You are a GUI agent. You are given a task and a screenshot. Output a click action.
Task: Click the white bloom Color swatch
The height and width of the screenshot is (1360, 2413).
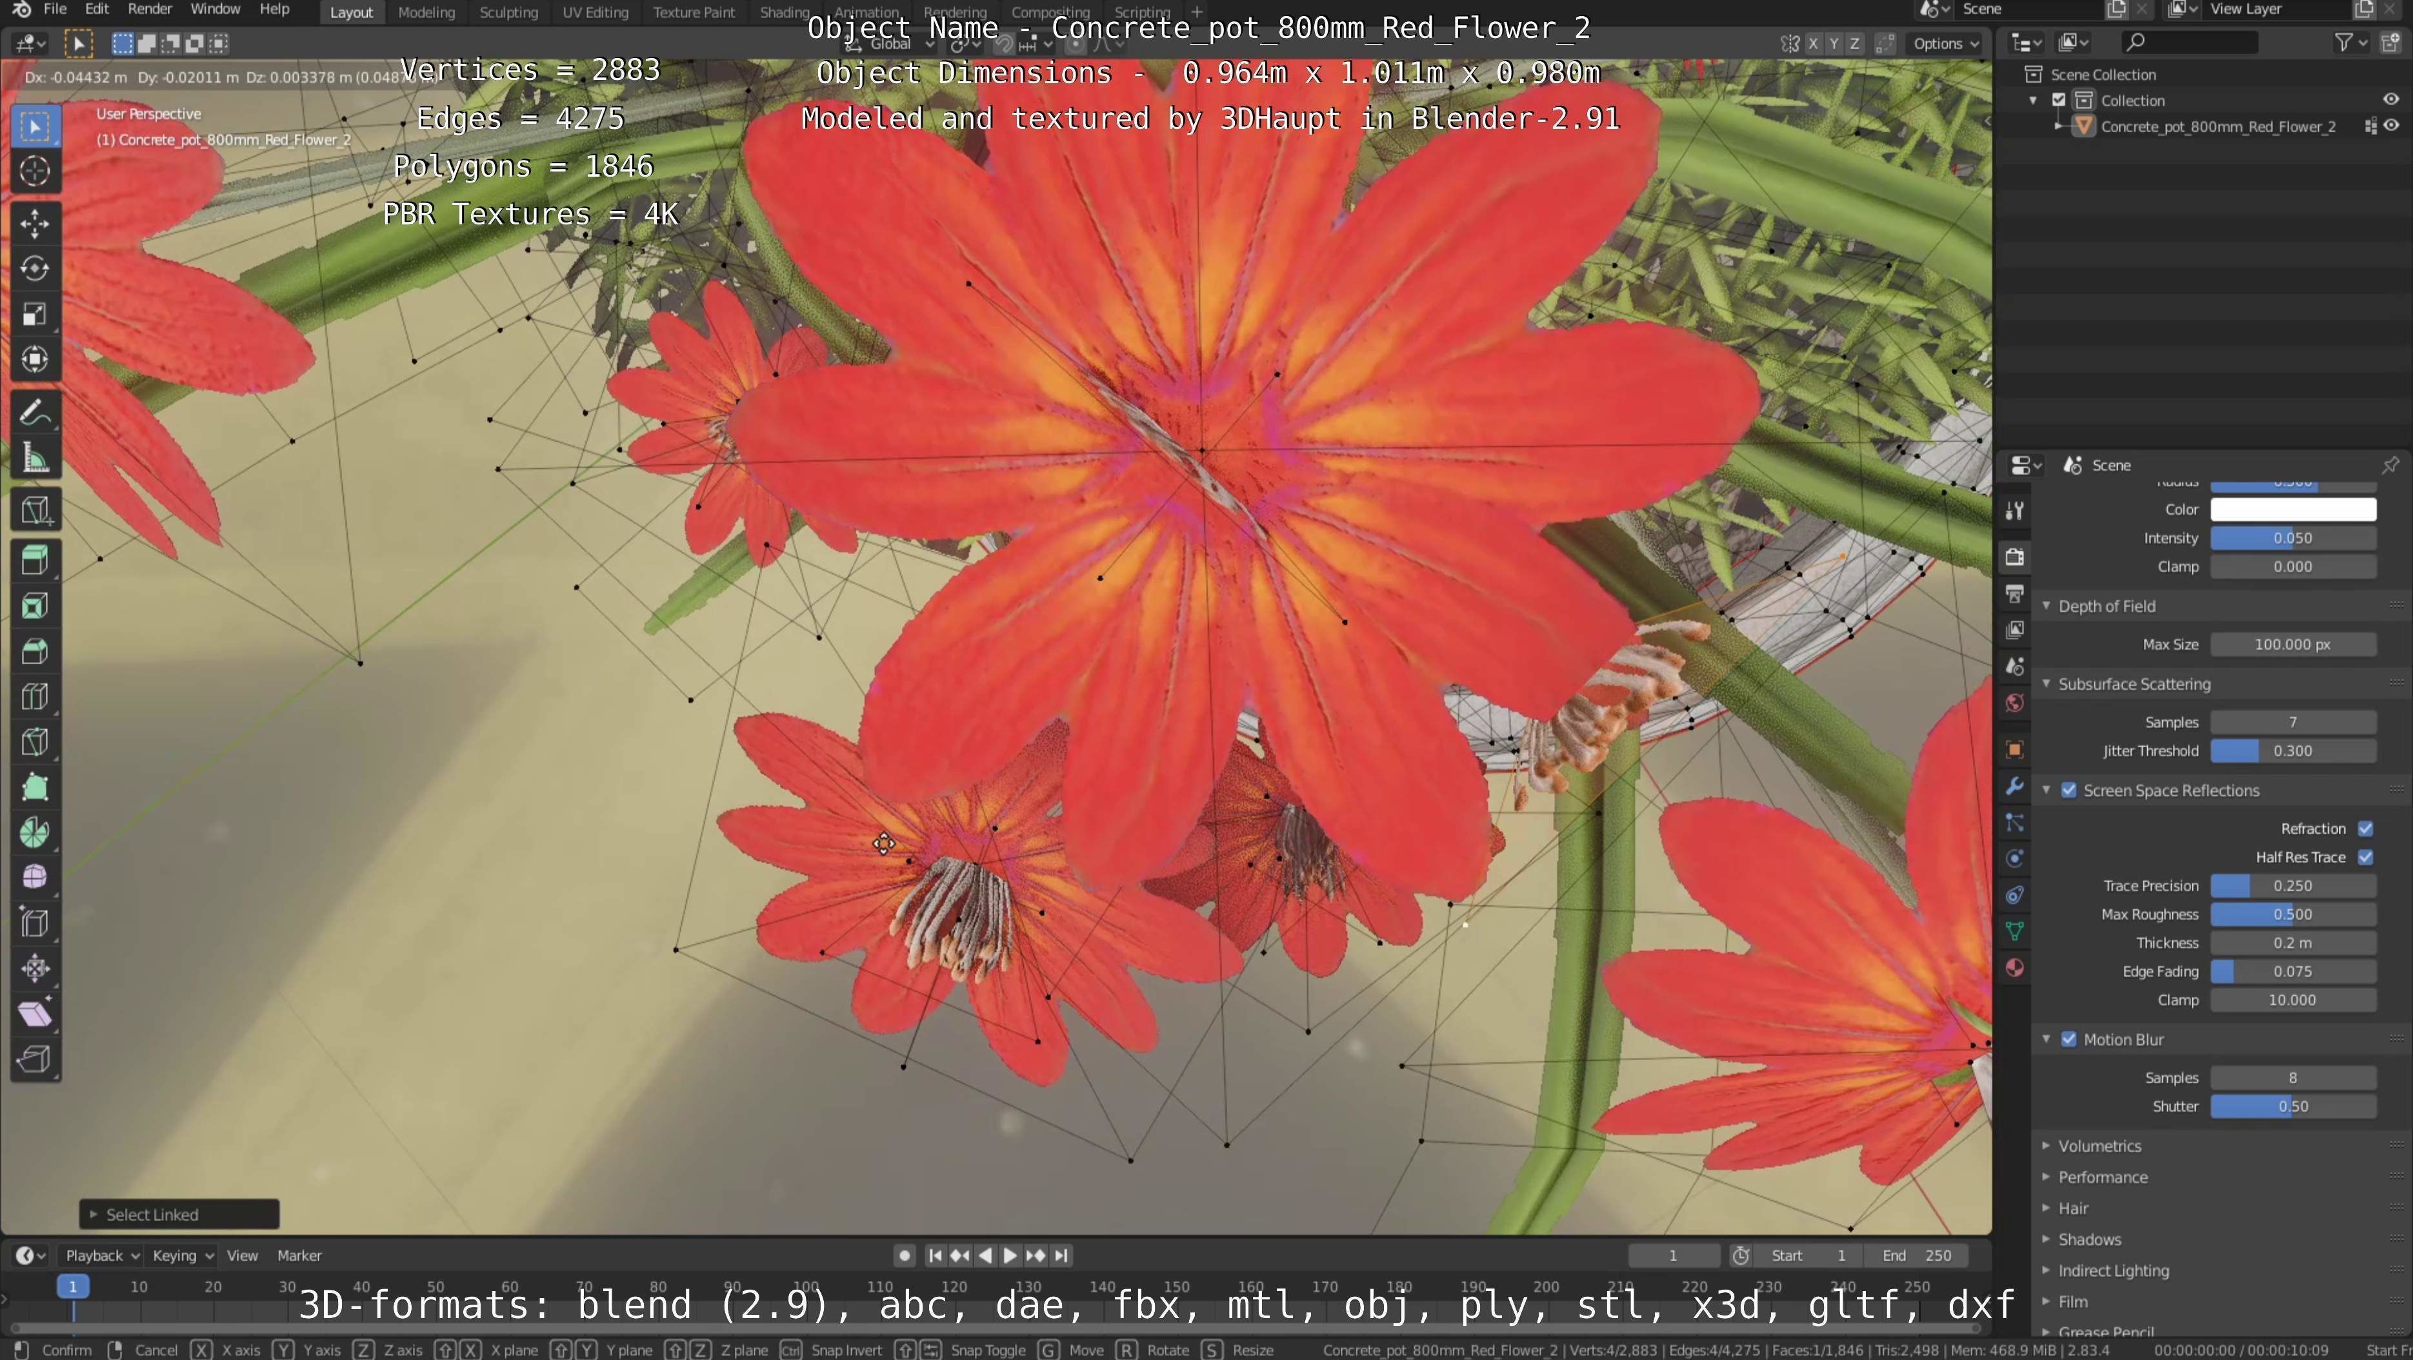[2292, 509]
